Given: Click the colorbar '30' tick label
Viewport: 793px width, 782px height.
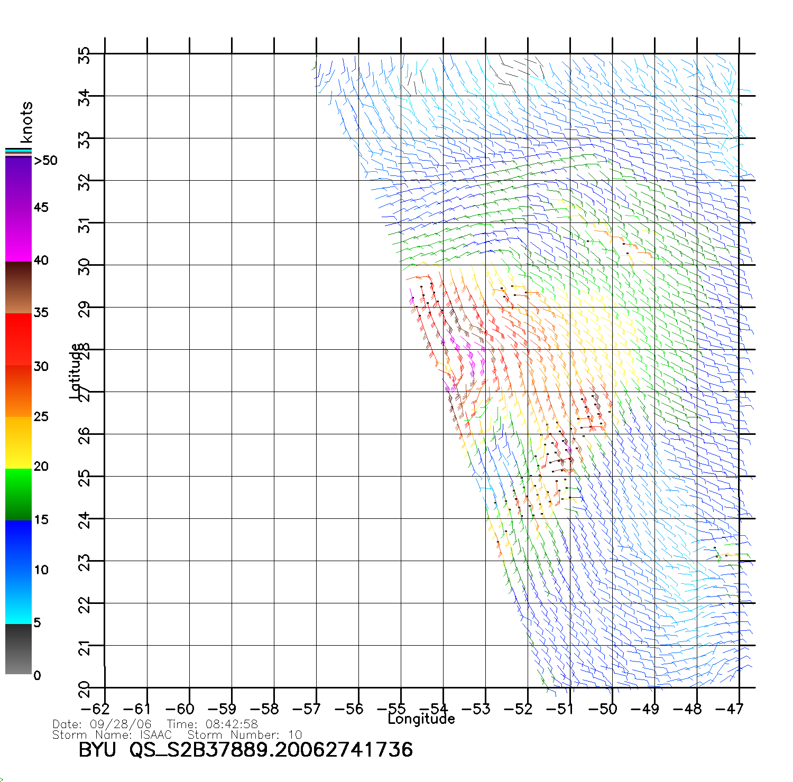Looking at the screenshot, I should 41,367.
